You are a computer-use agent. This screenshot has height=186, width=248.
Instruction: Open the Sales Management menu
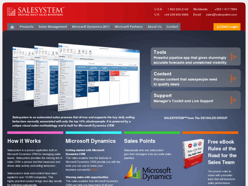coord(53,27)
